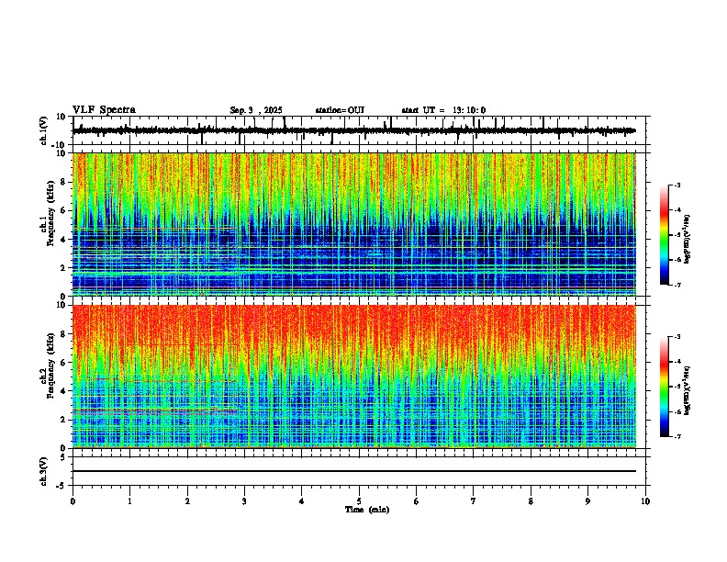The image size is (727, 562).
Task: Click the ch.3(V) vertical axis label
Action: coord(44,471)
